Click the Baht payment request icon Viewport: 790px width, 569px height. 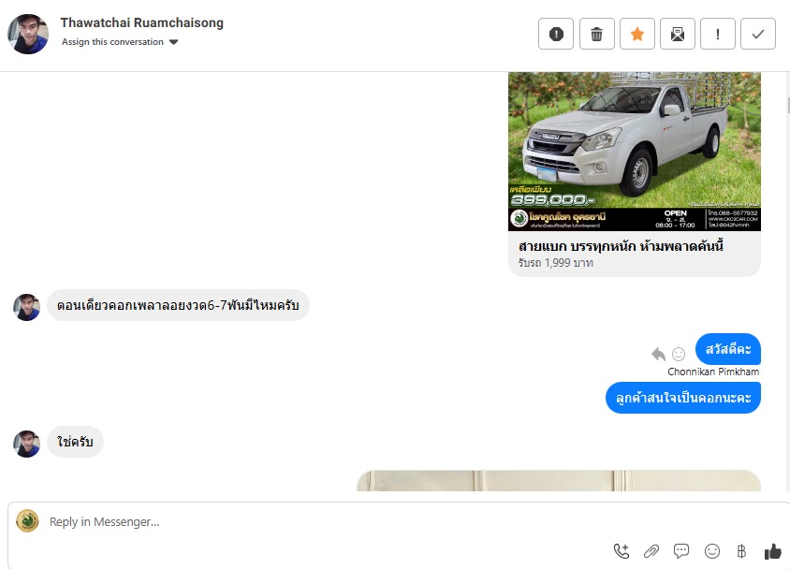741,551
